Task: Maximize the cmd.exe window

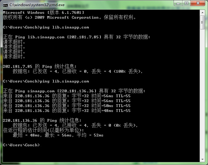Action: click(x=186, y=3)
